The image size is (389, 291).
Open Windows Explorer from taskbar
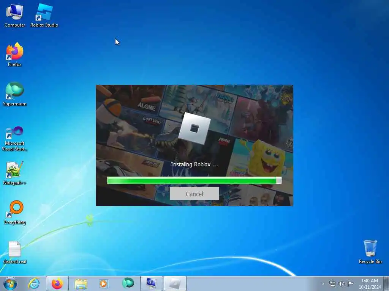81,283
